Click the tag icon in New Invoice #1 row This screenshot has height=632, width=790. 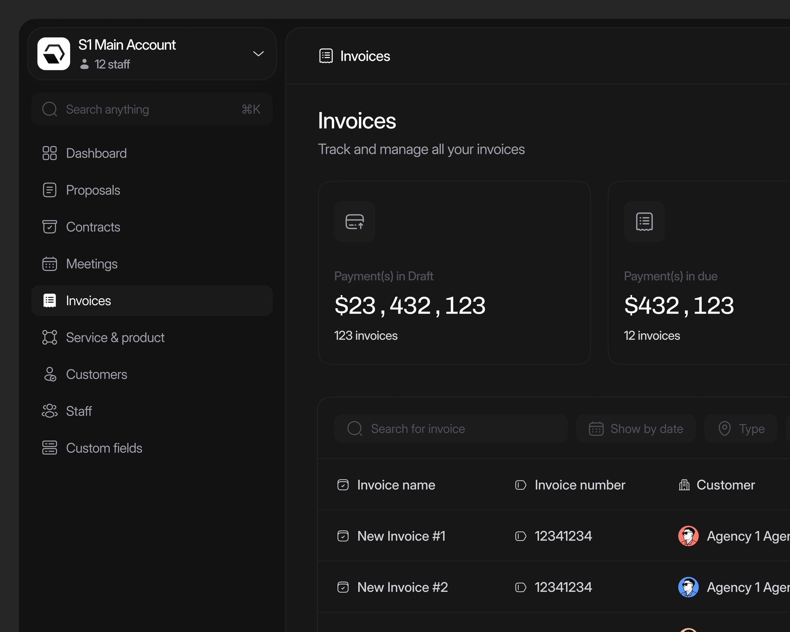[520, 536]
